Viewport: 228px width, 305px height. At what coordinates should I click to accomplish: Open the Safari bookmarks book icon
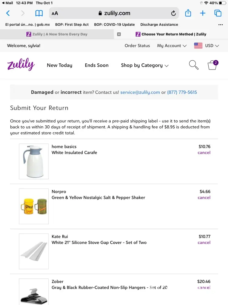point(39,13)
